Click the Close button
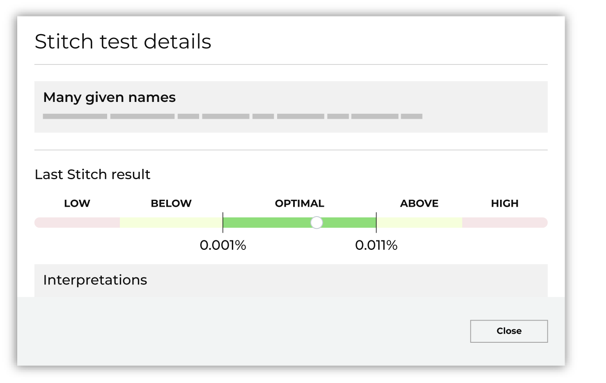Viewport: 606px width, 383px height. tap(509, 331)
